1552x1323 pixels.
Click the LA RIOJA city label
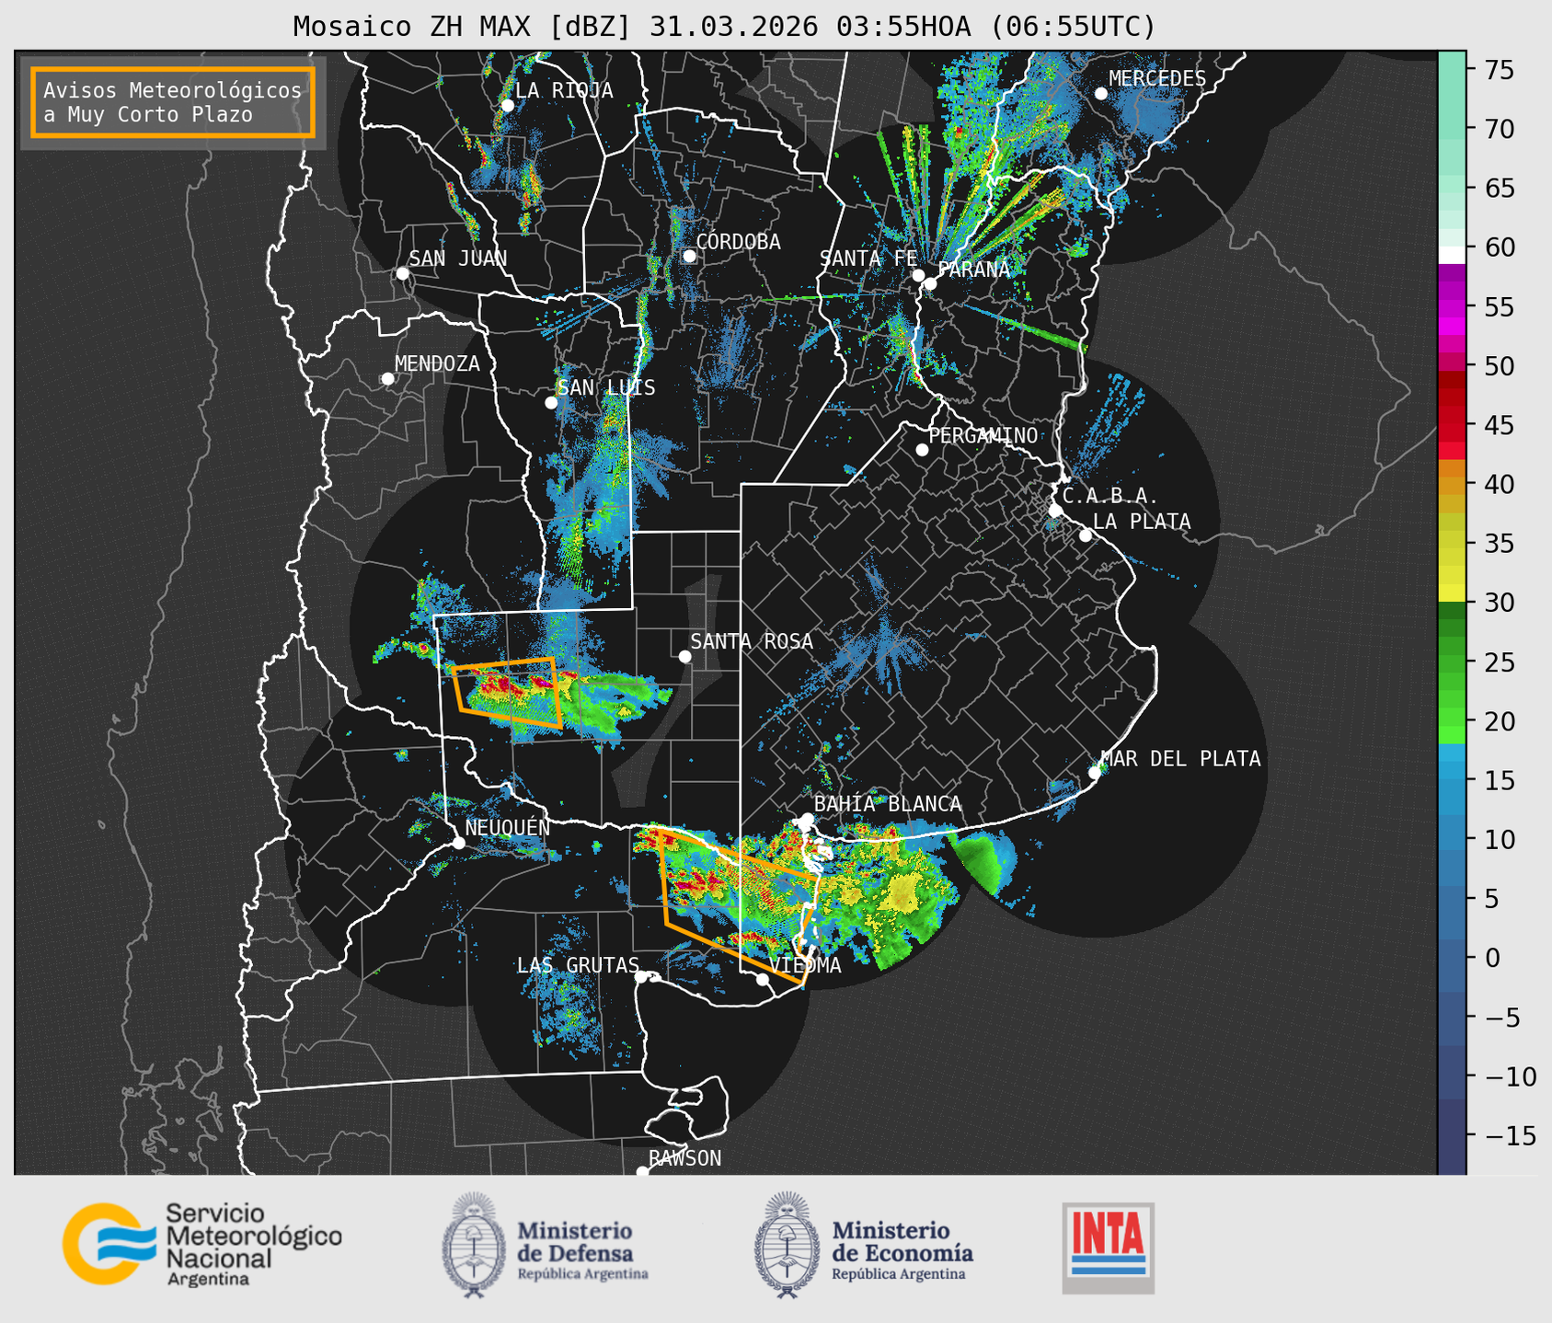pos(564,90)
